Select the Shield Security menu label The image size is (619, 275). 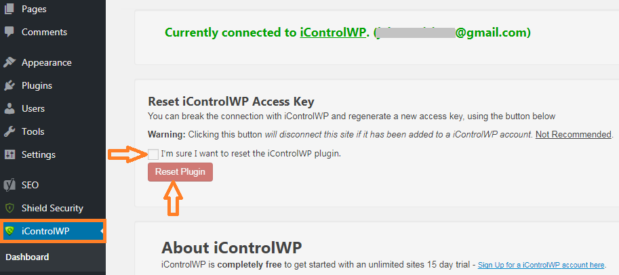(x=52, y=208)
